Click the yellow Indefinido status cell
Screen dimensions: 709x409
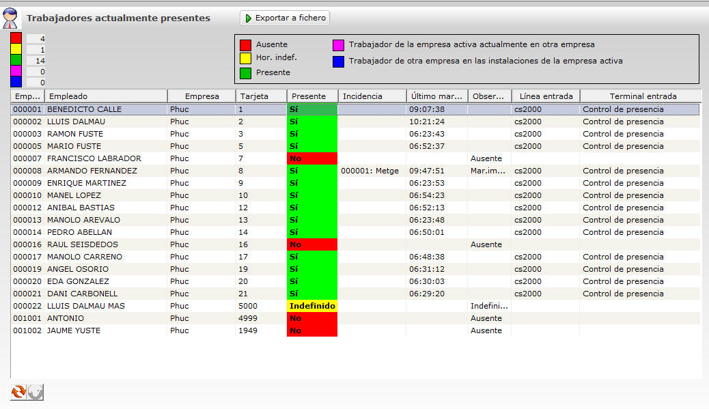point(312,306)
